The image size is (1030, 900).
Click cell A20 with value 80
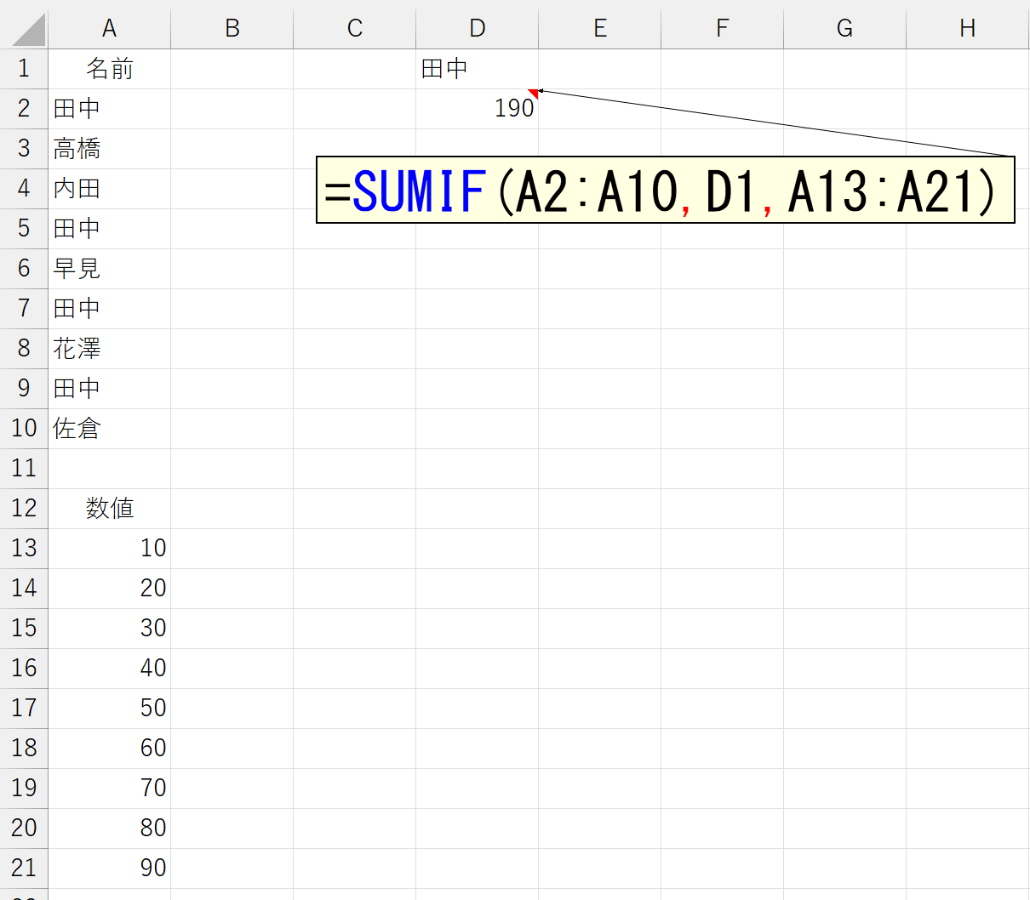coord(109,829)
